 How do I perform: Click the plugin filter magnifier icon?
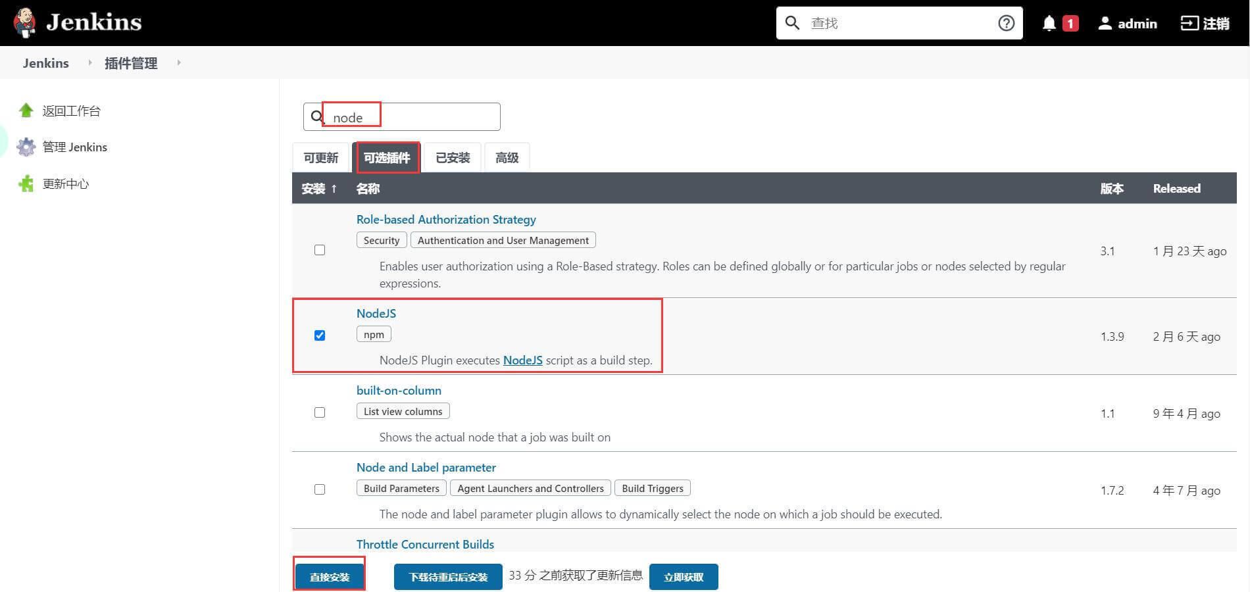point(317,117)
